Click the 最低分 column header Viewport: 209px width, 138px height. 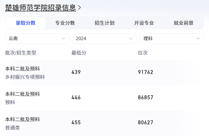click(x=79, y=53)
